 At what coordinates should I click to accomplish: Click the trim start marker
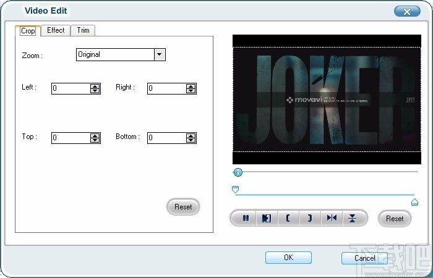point(235,190)
